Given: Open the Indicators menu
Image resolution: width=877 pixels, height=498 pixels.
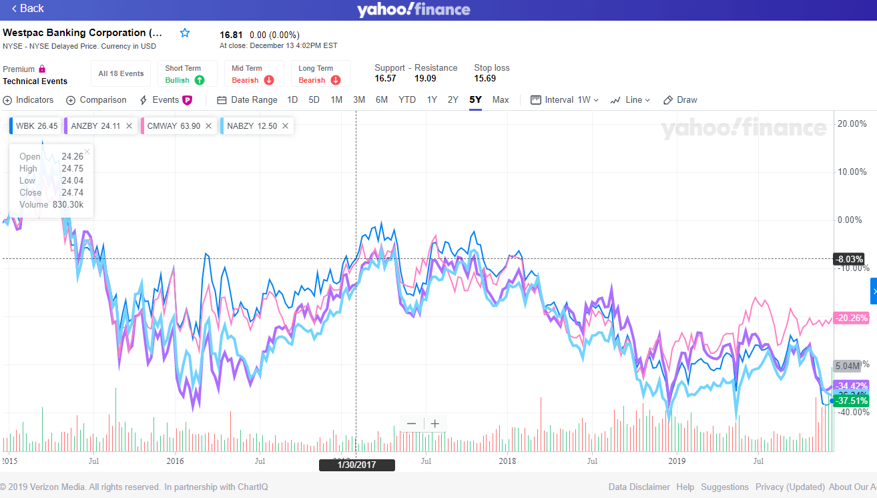Looking at the screenshot, I should [x=28, y=100].
